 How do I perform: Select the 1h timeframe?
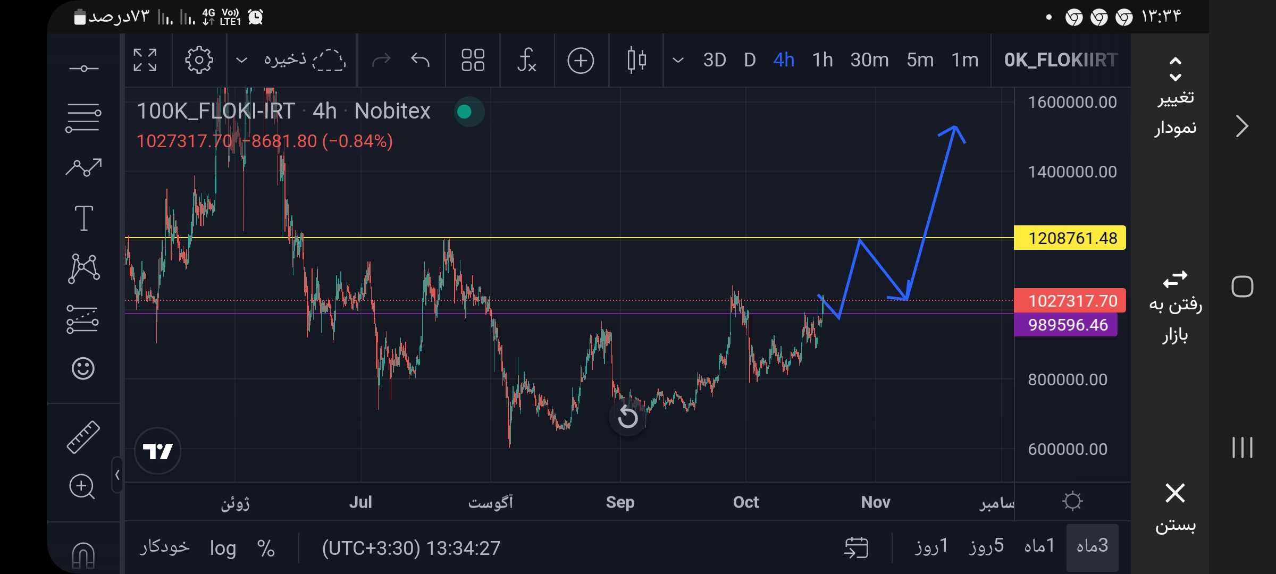[x=822, y=60]
